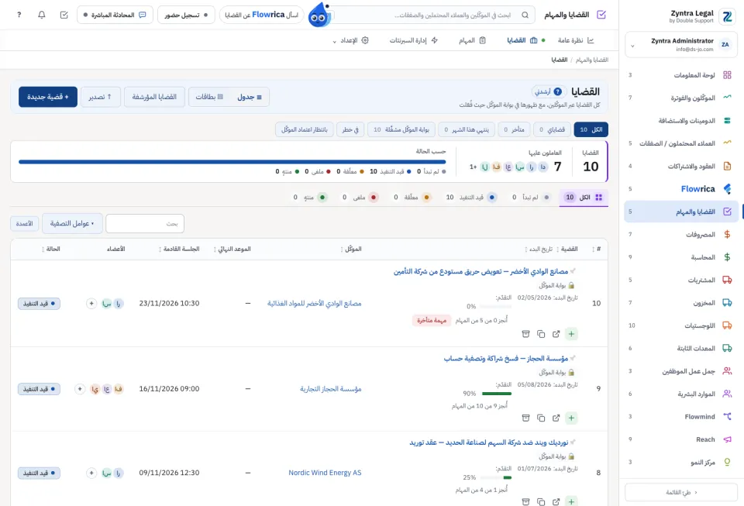Go to المهام tab

coord(472,40)
